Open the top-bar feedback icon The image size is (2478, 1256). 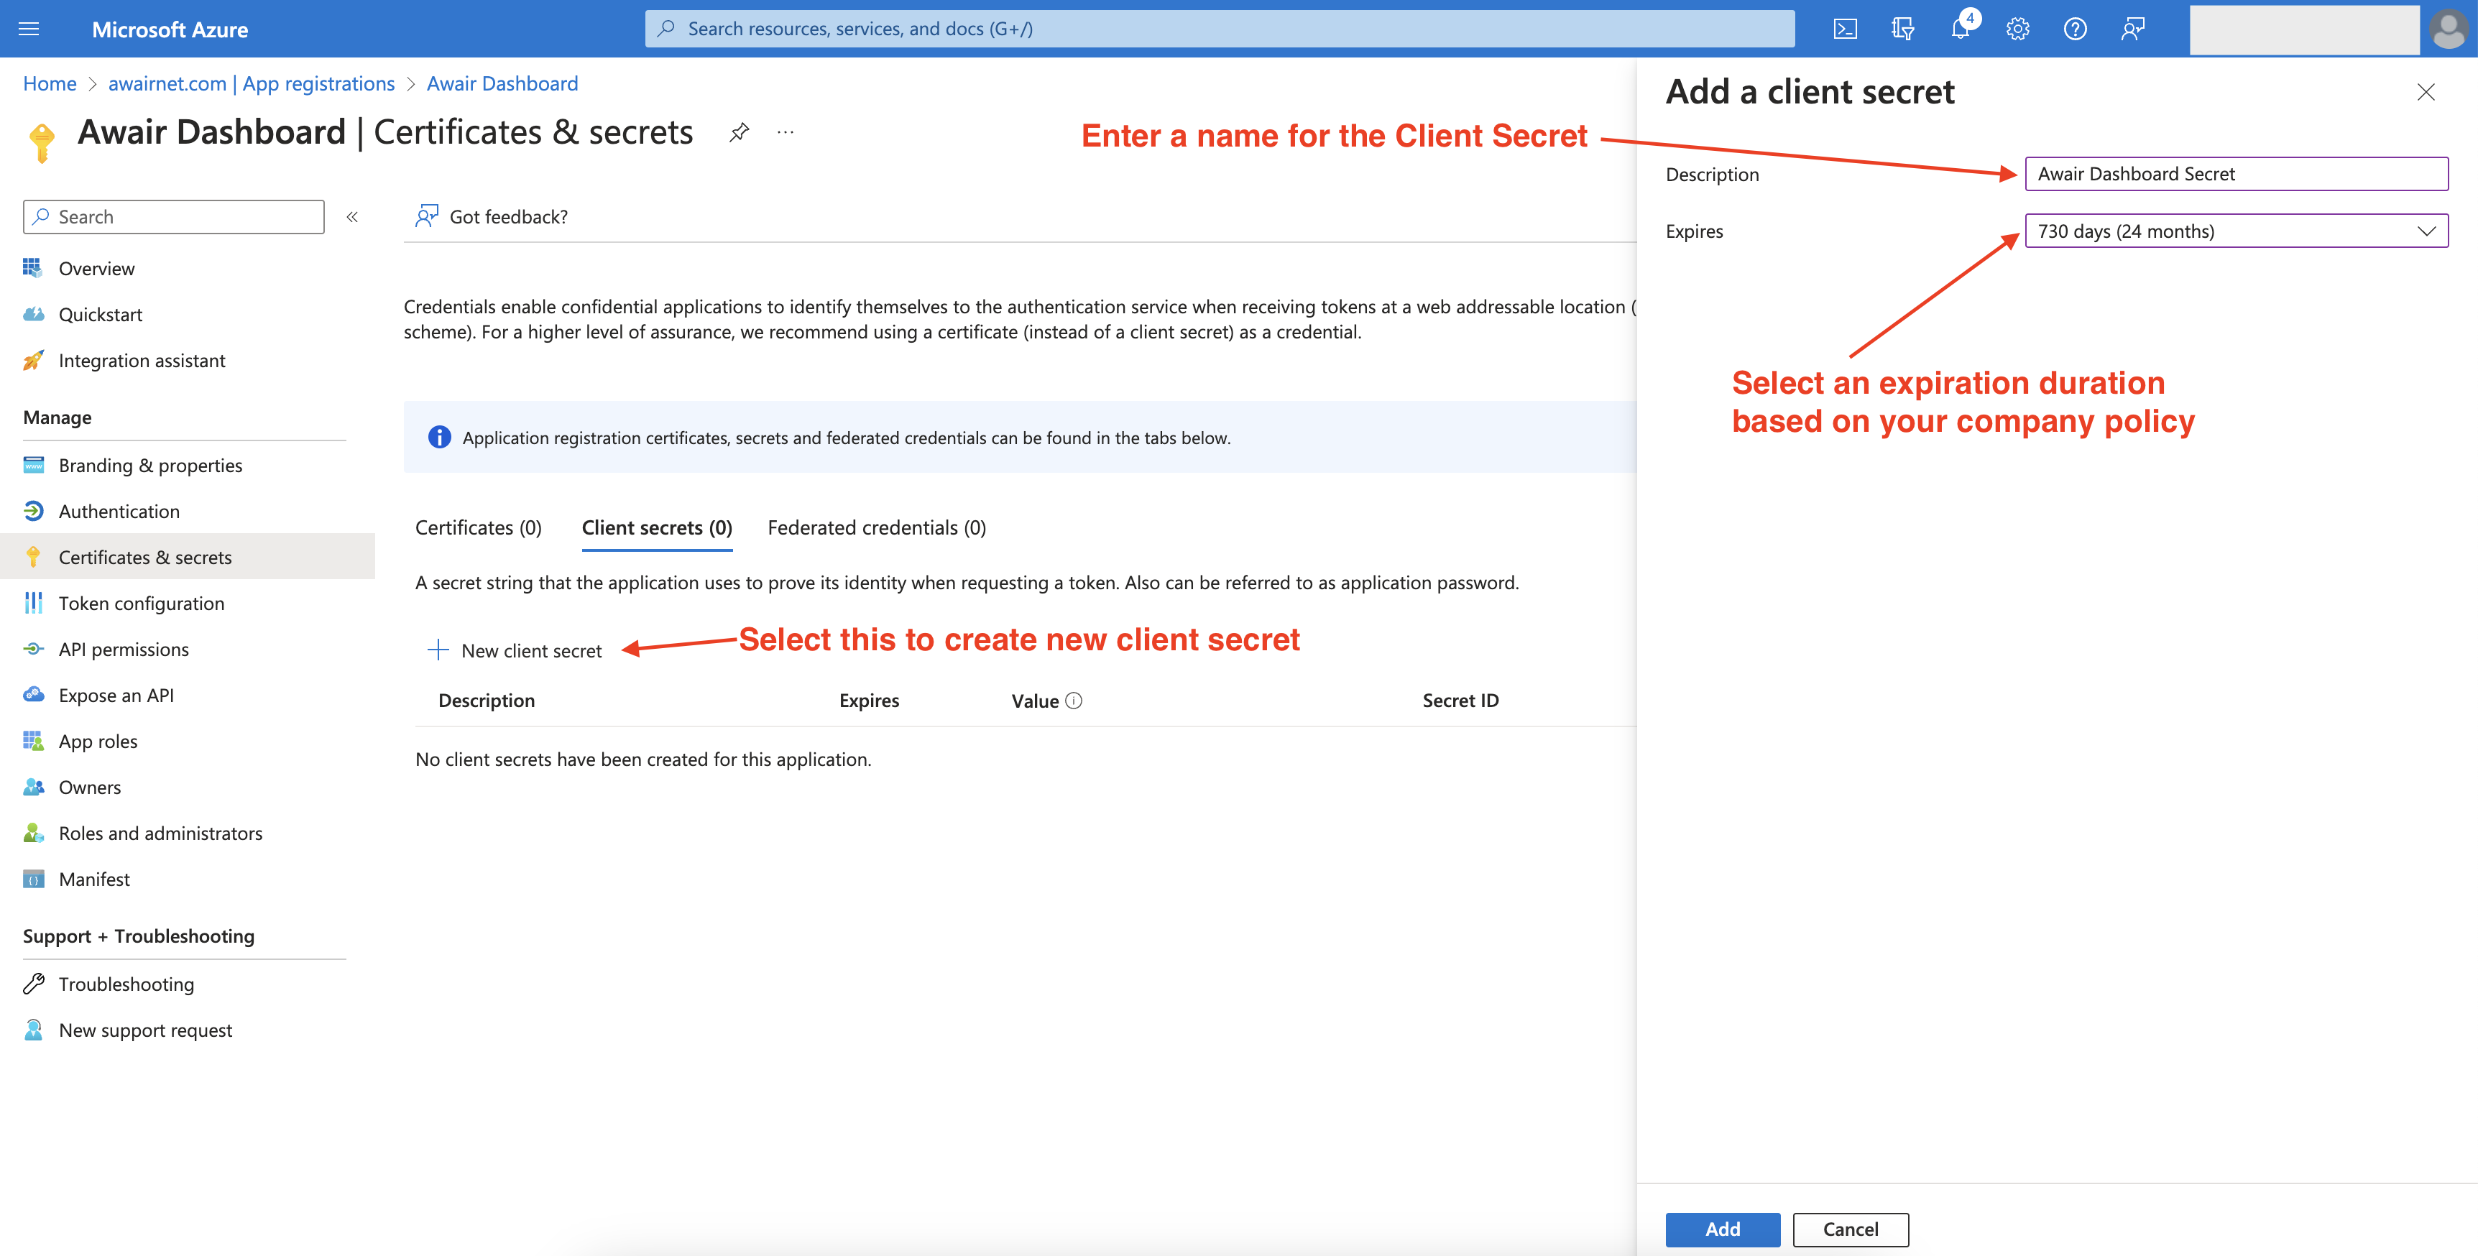(x=2132, y=29)
